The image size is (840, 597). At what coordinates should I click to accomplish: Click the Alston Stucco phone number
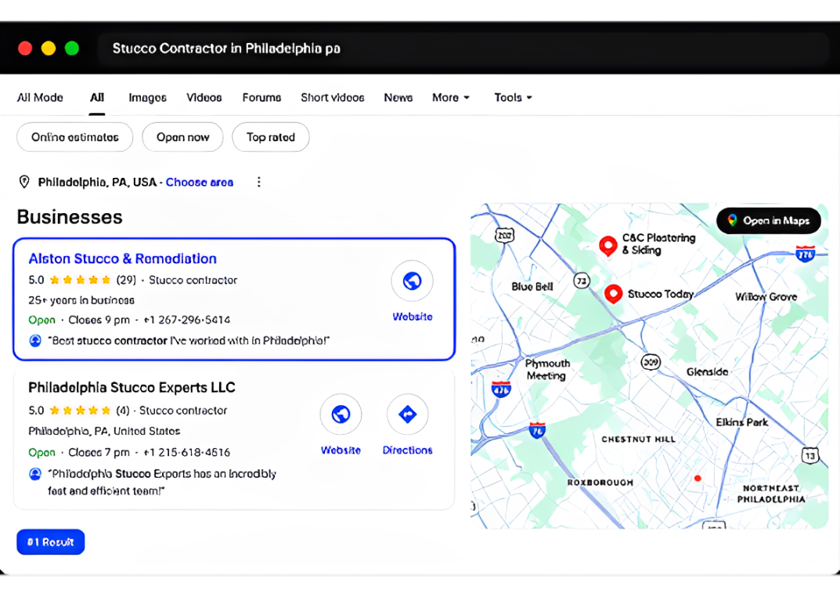click(x=186, y=320)
